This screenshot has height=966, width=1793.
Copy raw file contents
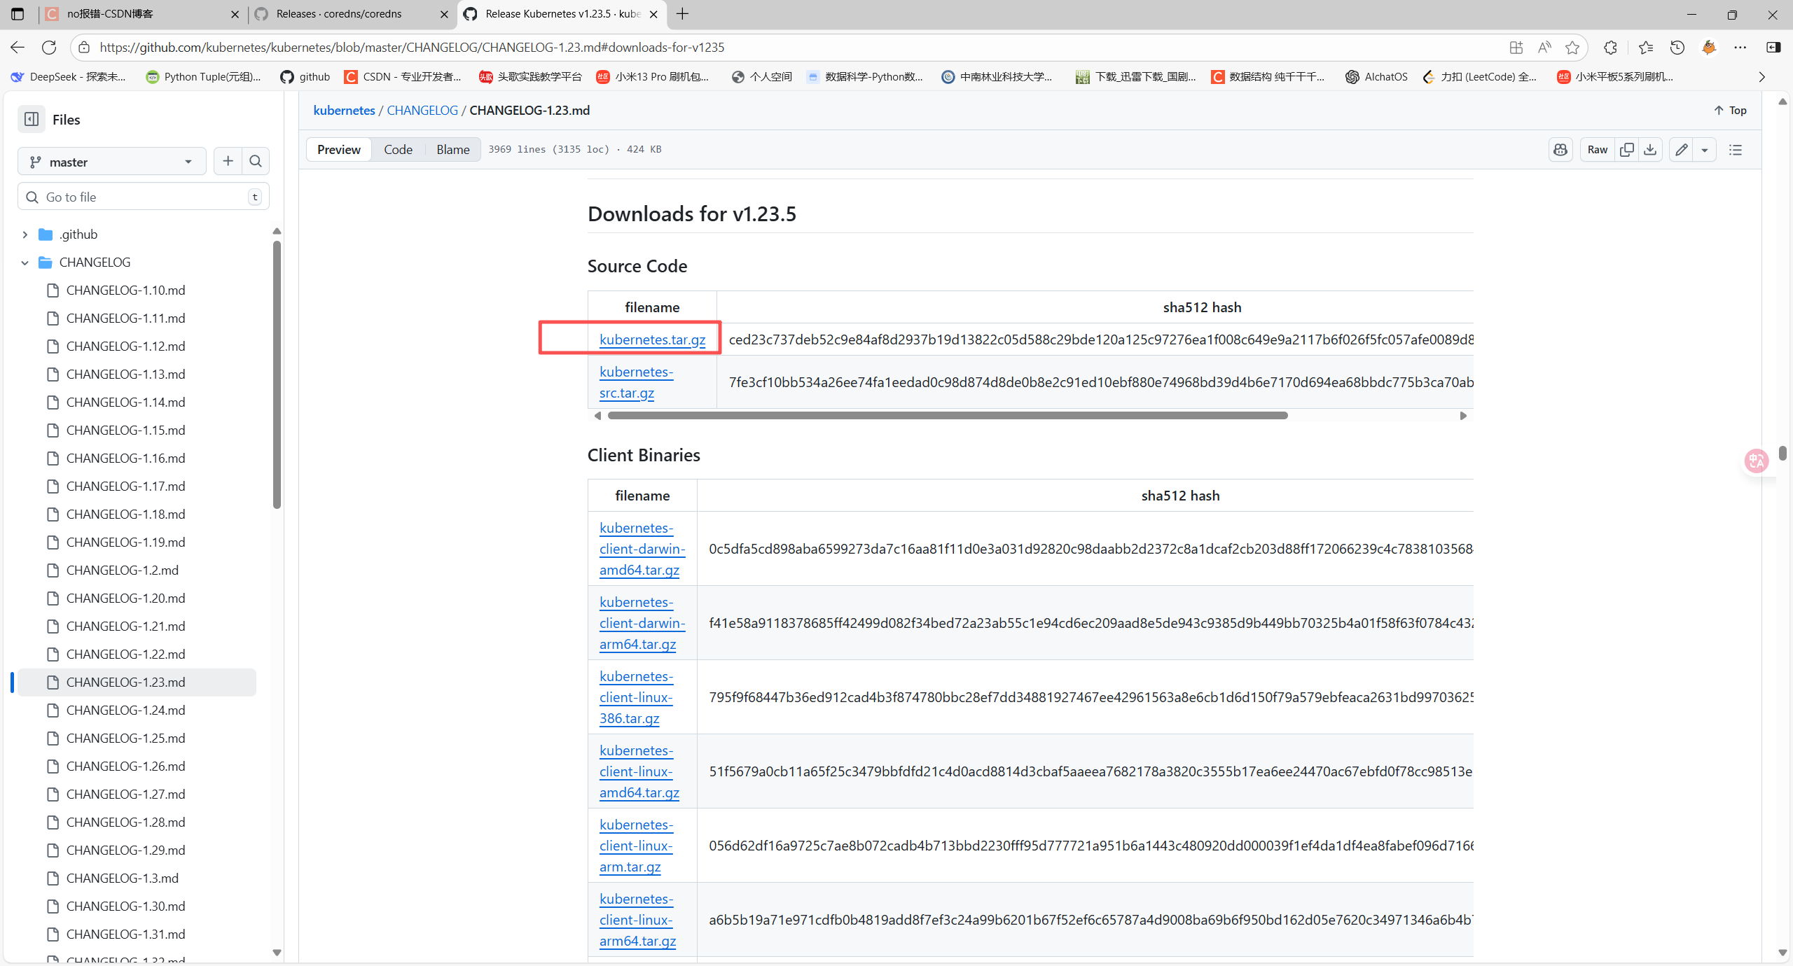click(1627, 150)
